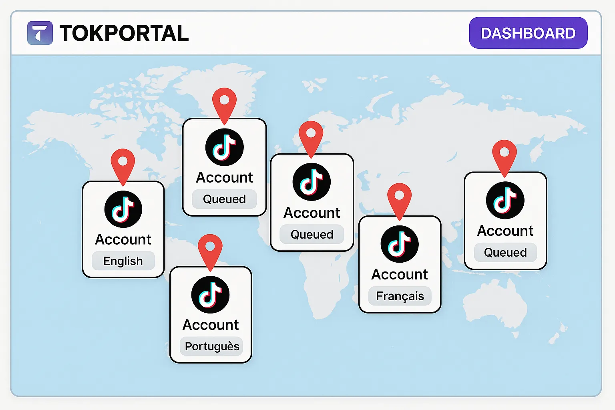Viewport: 615px width, 410px height.
Task: Select the pin on the Greenland Queued account
Action: click(224, 106)
